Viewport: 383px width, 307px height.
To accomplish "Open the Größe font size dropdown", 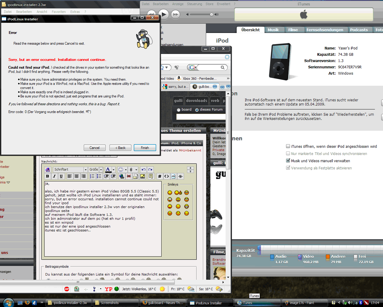I will (101, 170).
